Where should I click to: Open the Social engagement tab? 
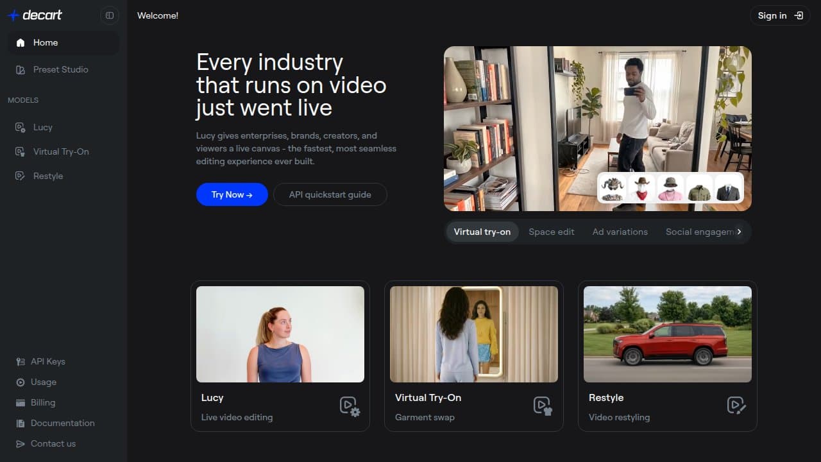coord(699,232)
